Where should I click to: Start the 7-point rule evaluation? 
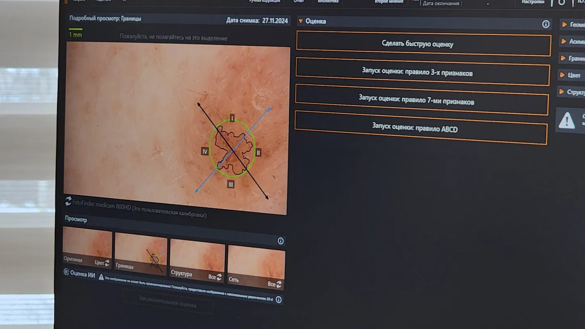point(421,101)
